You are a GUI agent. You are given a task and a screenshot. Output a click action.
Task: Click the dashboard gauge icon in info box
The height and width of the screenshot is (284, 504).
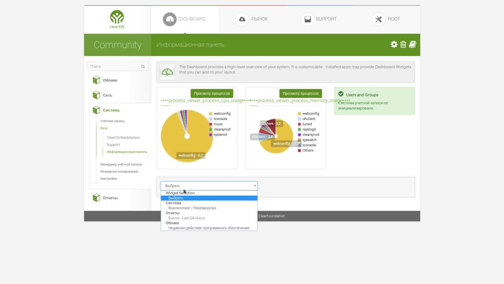167,72
